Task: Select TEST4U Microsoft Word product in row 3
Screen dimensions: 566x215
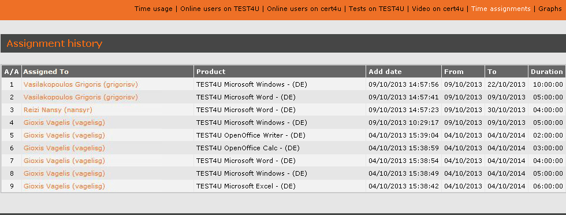Action: (x=246, y=110)
